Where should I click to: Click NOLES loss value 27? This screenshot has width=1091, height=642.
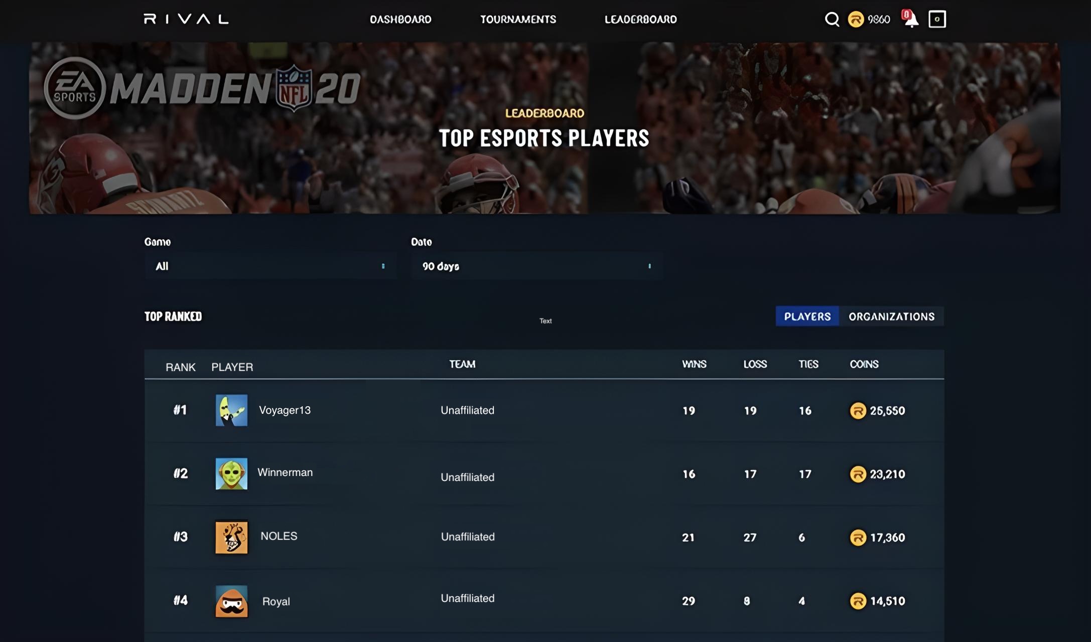point(750,538)
